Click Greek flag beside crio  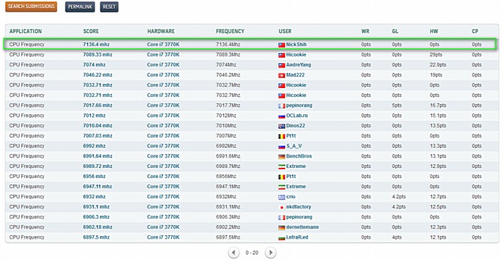click(281, 197)
